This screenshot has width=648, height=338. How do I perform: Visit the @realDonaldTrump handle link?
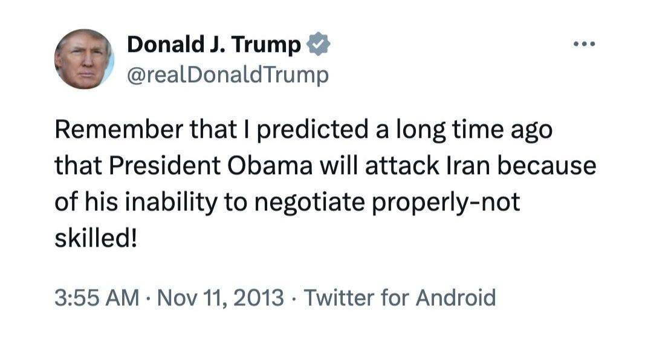[228, 75]
